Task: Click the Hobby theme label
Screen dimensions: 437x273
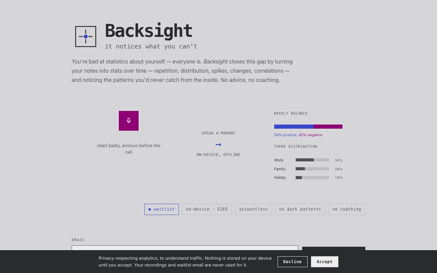Action: point(280,177)
